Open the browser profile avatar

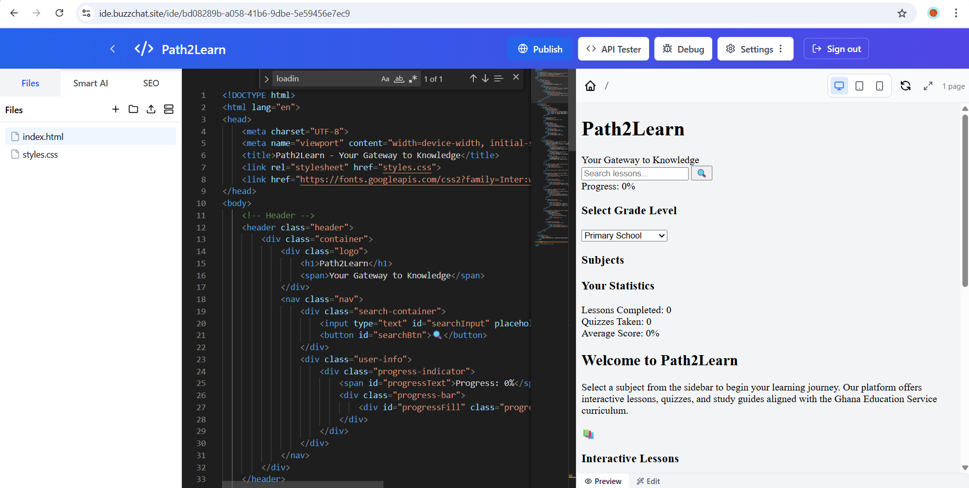pos(933,13)
